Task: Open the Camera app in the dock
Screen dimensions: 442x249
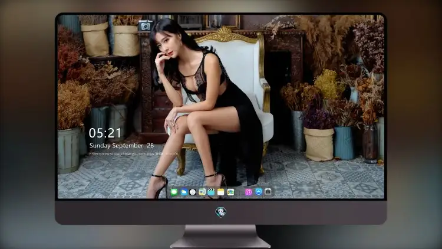Action: click(x=268, y=192)
